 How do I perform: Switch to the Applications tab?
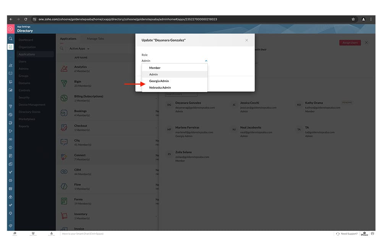coord(68,39)
